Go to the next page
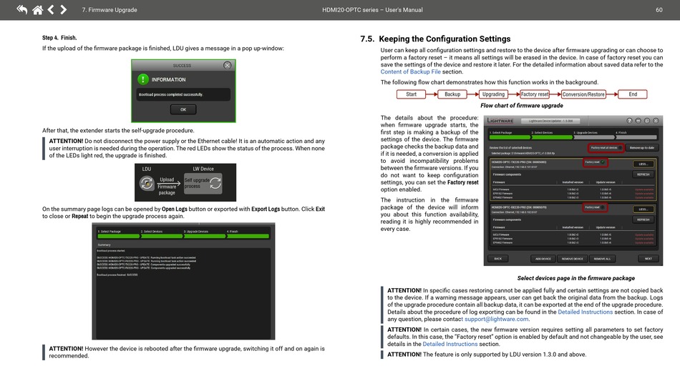This screenshot has width=680, height=381. (x=63, y=9)
